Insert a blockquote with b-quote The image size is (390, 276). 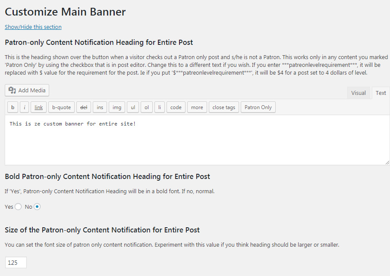click(x=61, y=107)
